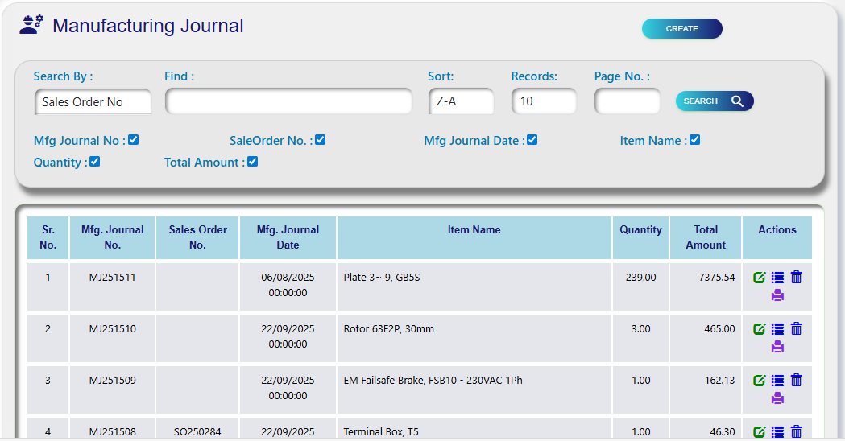Print the EM Failsafe Brake journal
The width and height of the screenshot is (845, 441).
[x=777, y=398]
